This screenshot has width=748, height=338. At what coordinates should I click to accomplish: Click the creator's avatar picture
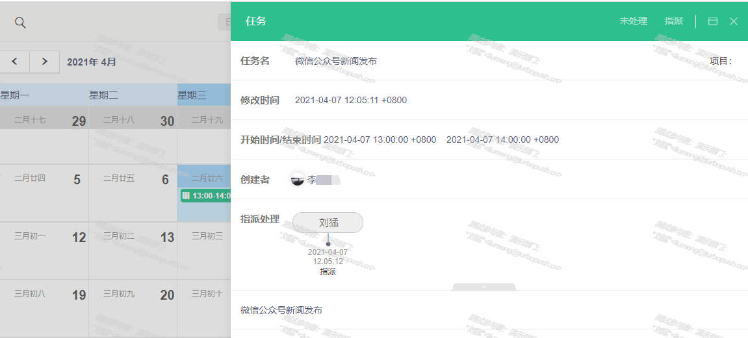tap(298, 180)
